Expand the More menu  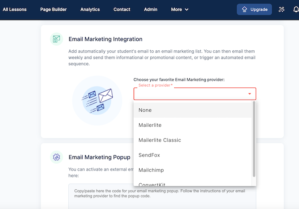180,9
